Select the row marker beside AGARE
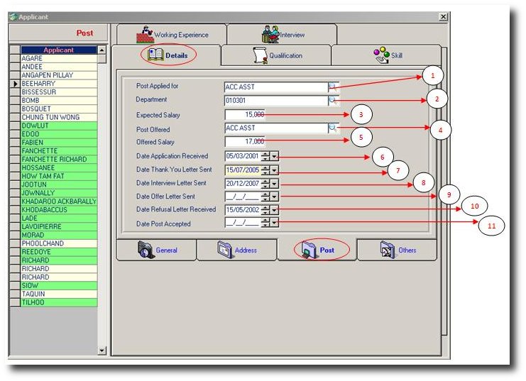The width and height of the screenshot is (526, 381). 14,58
